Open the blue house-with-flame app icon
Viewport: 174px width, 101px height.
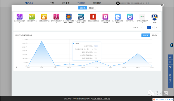(118, 17)
